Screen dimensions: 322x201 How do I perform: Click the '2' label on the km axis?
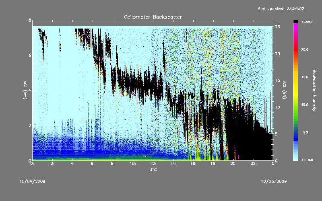coord(30,125)
